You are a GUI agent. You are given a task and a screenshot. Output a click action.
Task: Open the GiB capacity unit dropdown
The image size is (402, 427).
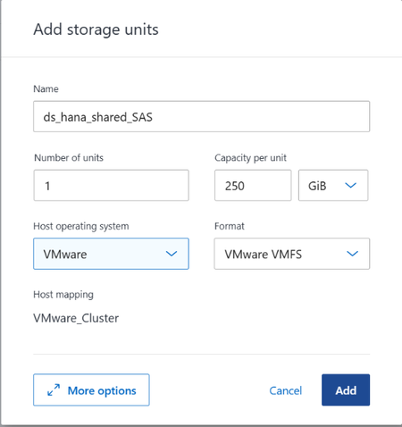(x=333, y=185)
